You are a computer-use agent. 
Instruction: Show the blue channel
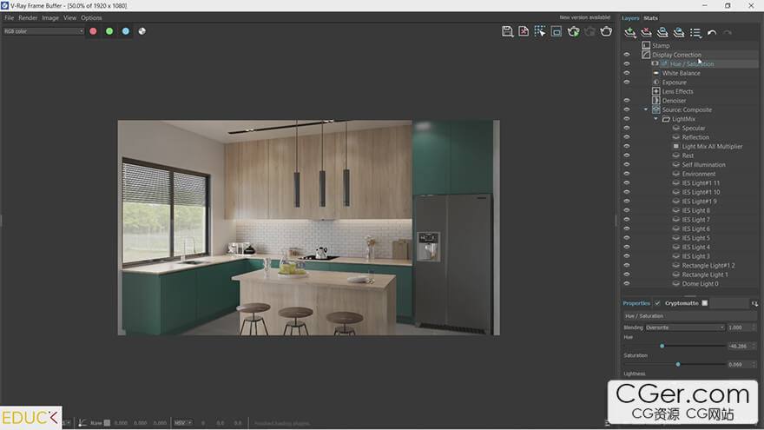coord(126,31)
